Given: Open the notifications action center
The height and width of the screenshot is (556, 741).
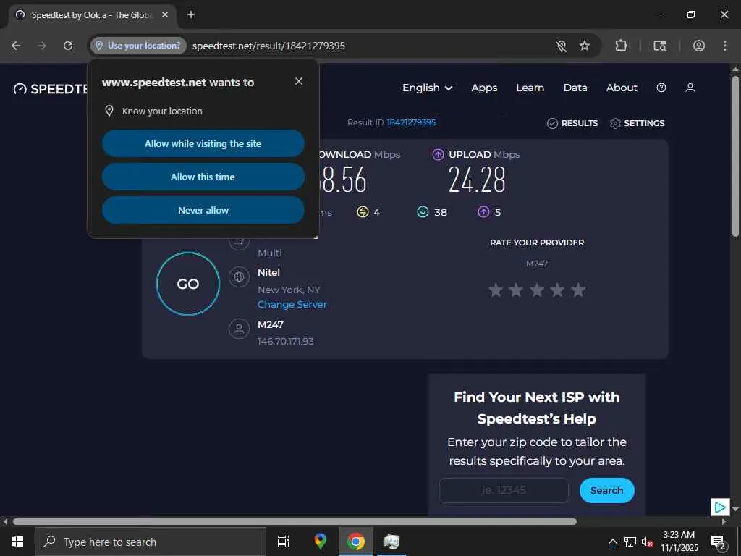Looking at the screenshot, I should (719, 542).
